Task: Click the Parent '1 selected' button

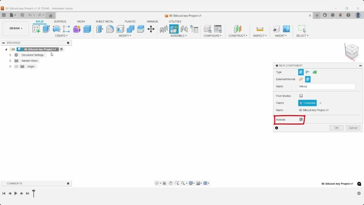Action: coord(307,103)
